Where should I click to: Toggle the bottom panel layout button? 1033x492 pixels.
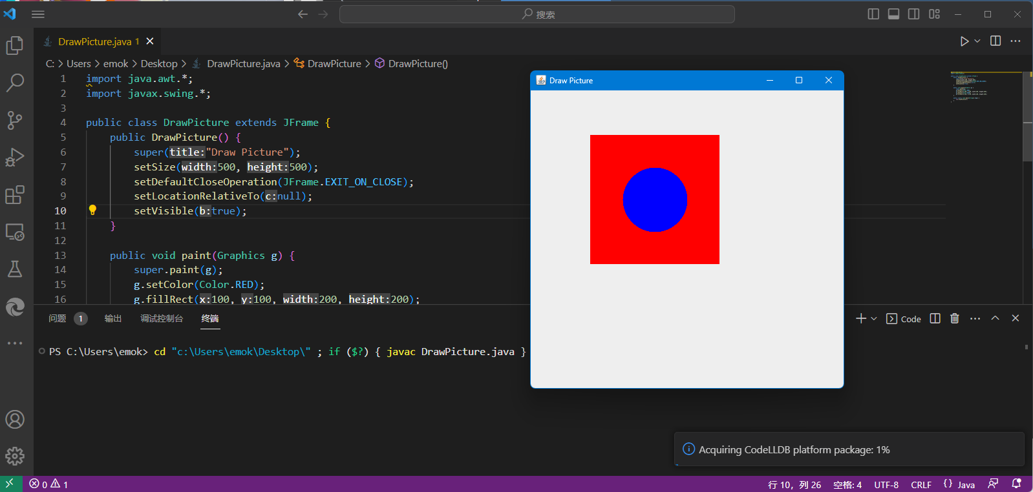(893, 14)
